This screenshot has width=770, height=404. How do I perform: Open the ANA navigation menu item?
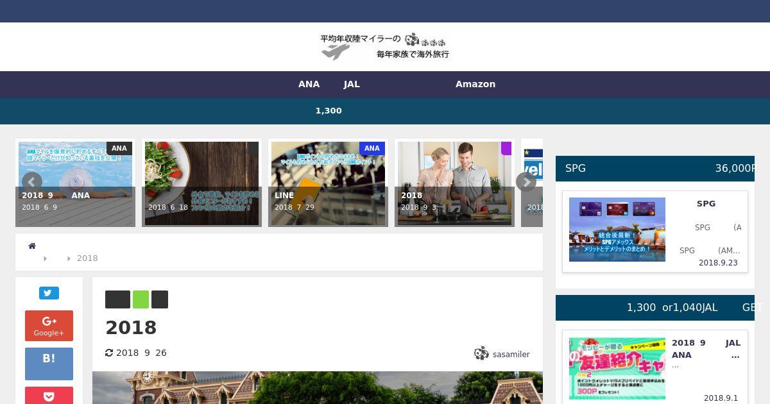pyautogui.click(x=309, y=84)
